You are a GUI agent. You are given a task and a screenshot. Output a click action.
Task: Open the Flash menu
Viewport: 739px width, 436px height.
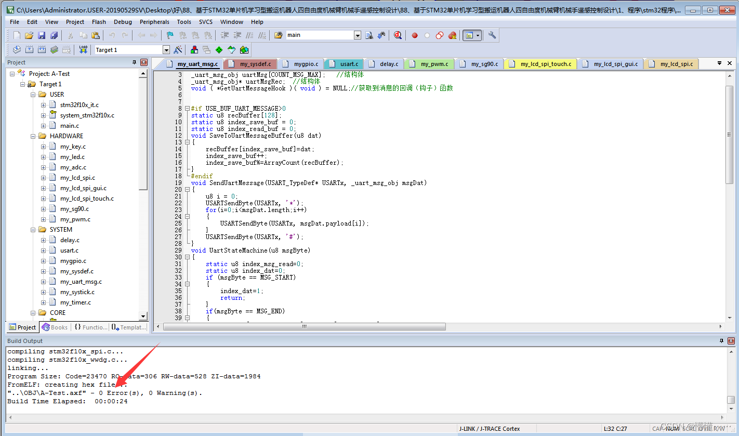point(99,22)
